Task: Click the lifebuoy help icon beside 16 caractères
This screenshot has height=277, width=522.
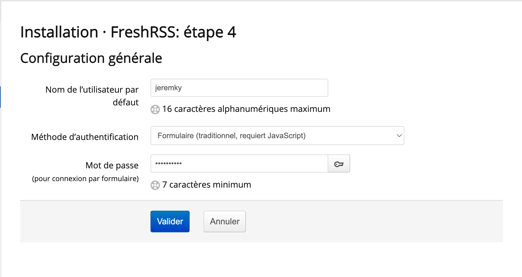Action: 155,109
